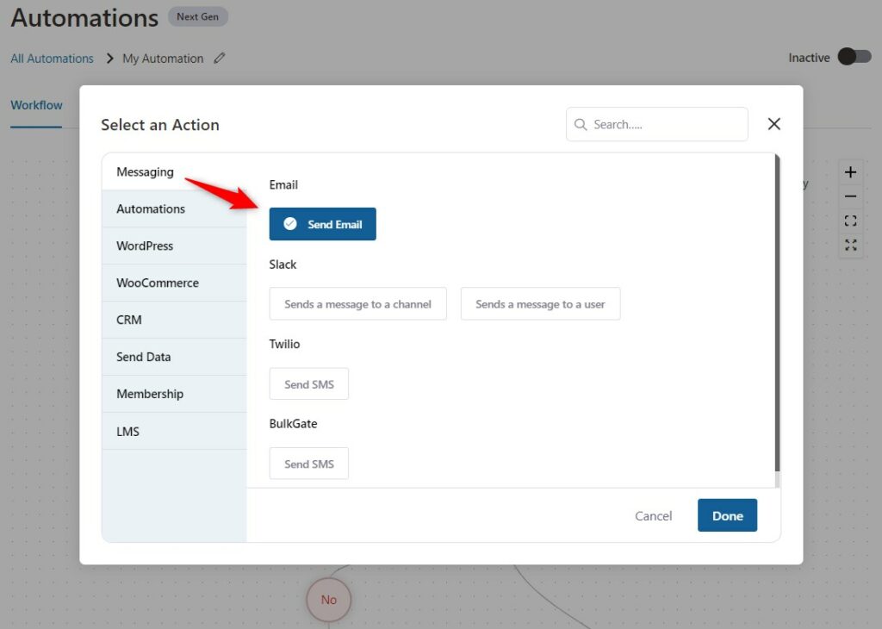Zoom out with the minus icon
882x629 pixels.
(850, 196)
